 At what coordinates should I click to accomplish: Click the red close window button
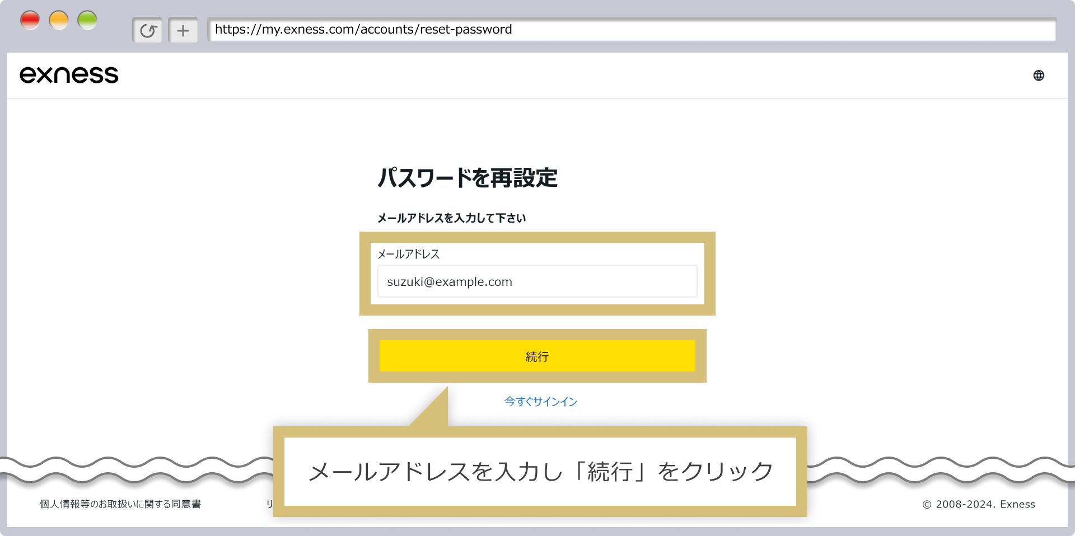tap(30, 20)
